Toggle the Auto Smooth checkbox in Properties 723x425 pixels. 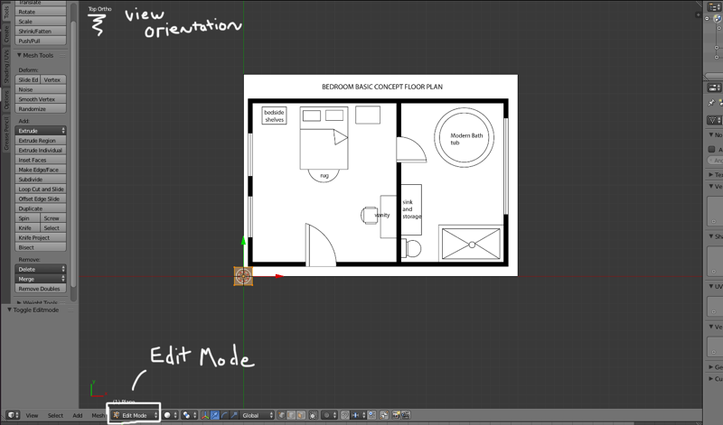pos(711,149)
